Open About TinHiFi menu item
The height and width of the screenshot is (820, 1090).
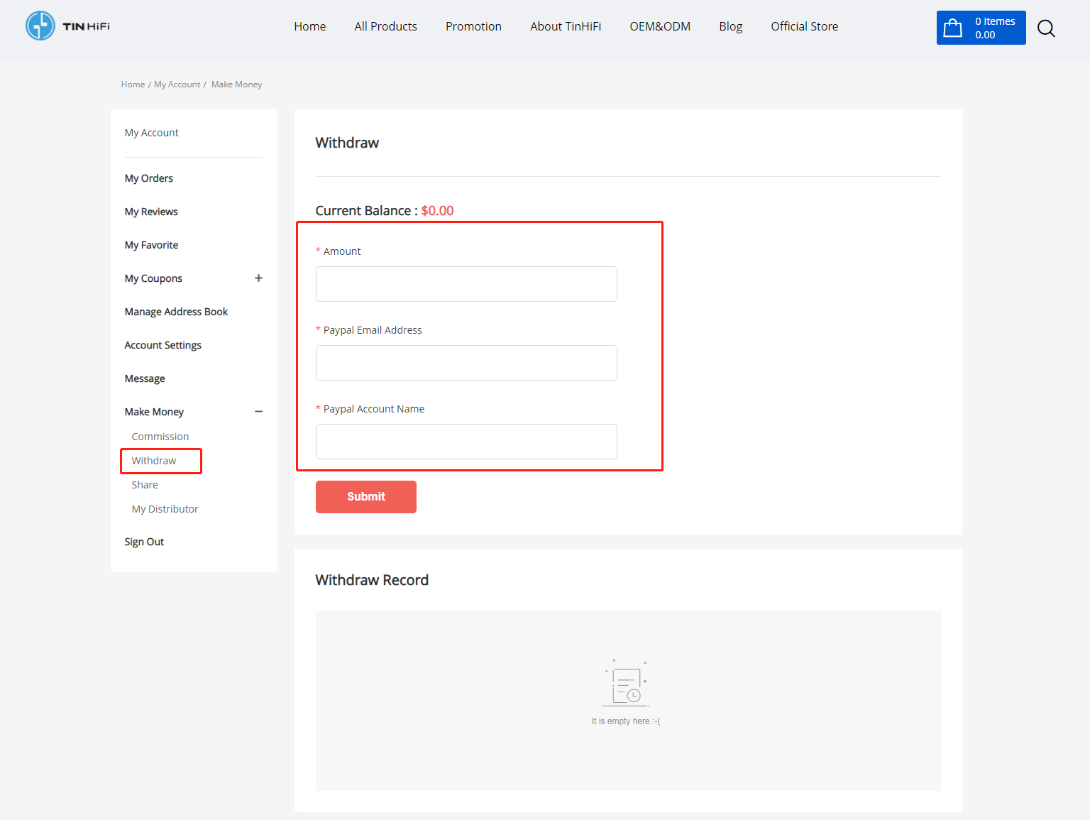(565, 26)
